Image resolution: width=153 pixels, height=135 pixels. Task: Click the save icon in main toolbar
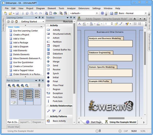pos(17,13)
